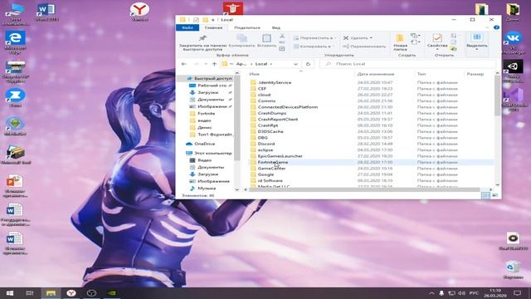Switch input language РУС indicator
Viewport: 531px width, 299px height.
click(474, 293)
